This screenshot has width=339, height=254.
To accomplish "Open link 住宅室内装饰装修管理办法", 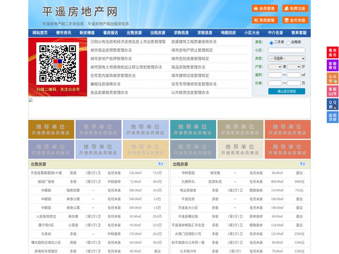I will coord(113,76).
